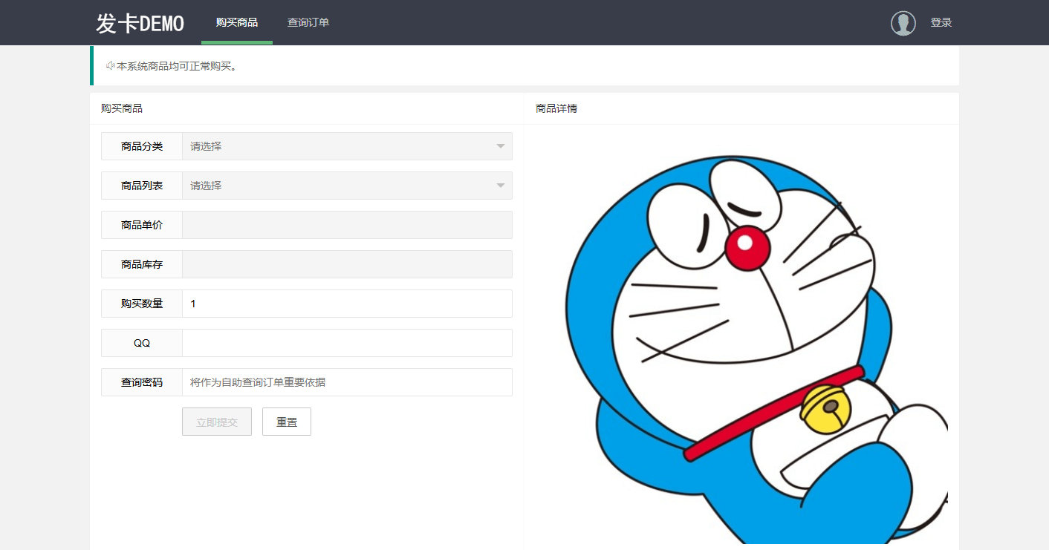Click the 登录 link
This screenshot has height=550, width=1049.
pyautogui.click(x=941, y=23)
